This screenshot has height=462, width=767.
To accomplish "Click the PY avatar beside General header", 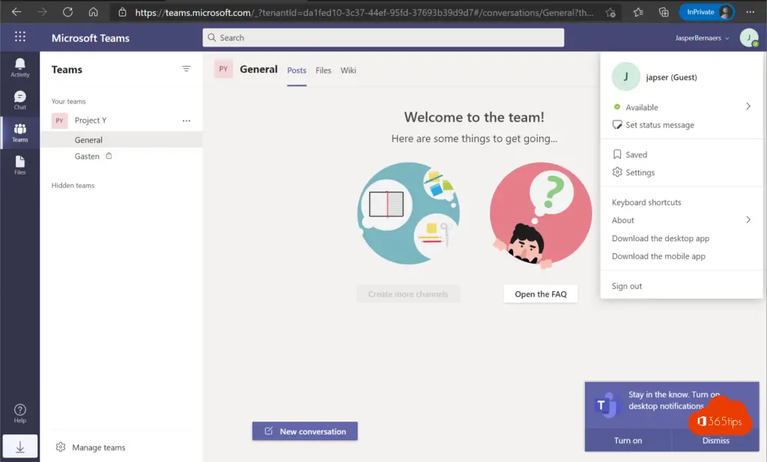I will (223, 70).
